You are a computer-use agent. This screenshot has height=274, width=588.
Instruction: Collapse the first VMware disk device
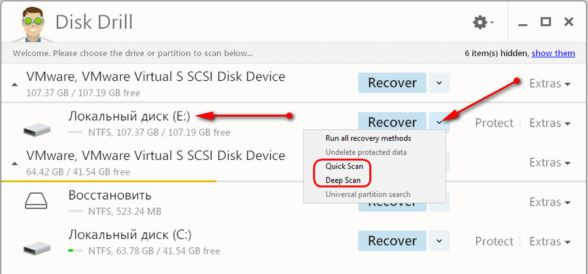(14, 85)
